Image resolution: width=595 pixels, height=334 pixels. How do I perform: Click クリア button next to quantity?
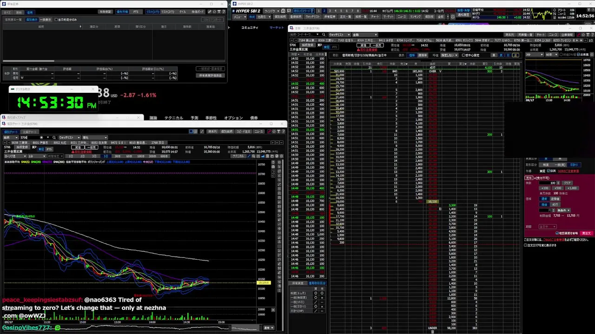pyautogui.click(x=567, y=183)
